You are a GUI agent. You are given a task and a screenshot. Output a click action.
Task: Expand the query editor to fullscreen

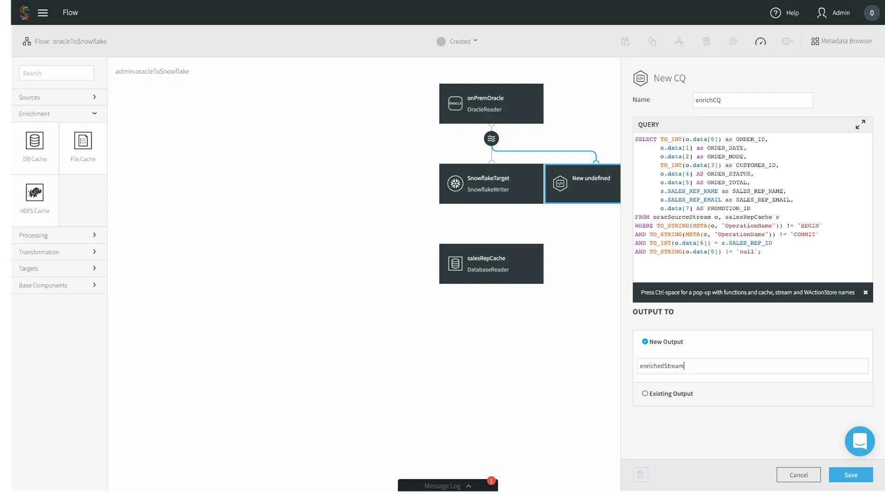click(860, 124)
